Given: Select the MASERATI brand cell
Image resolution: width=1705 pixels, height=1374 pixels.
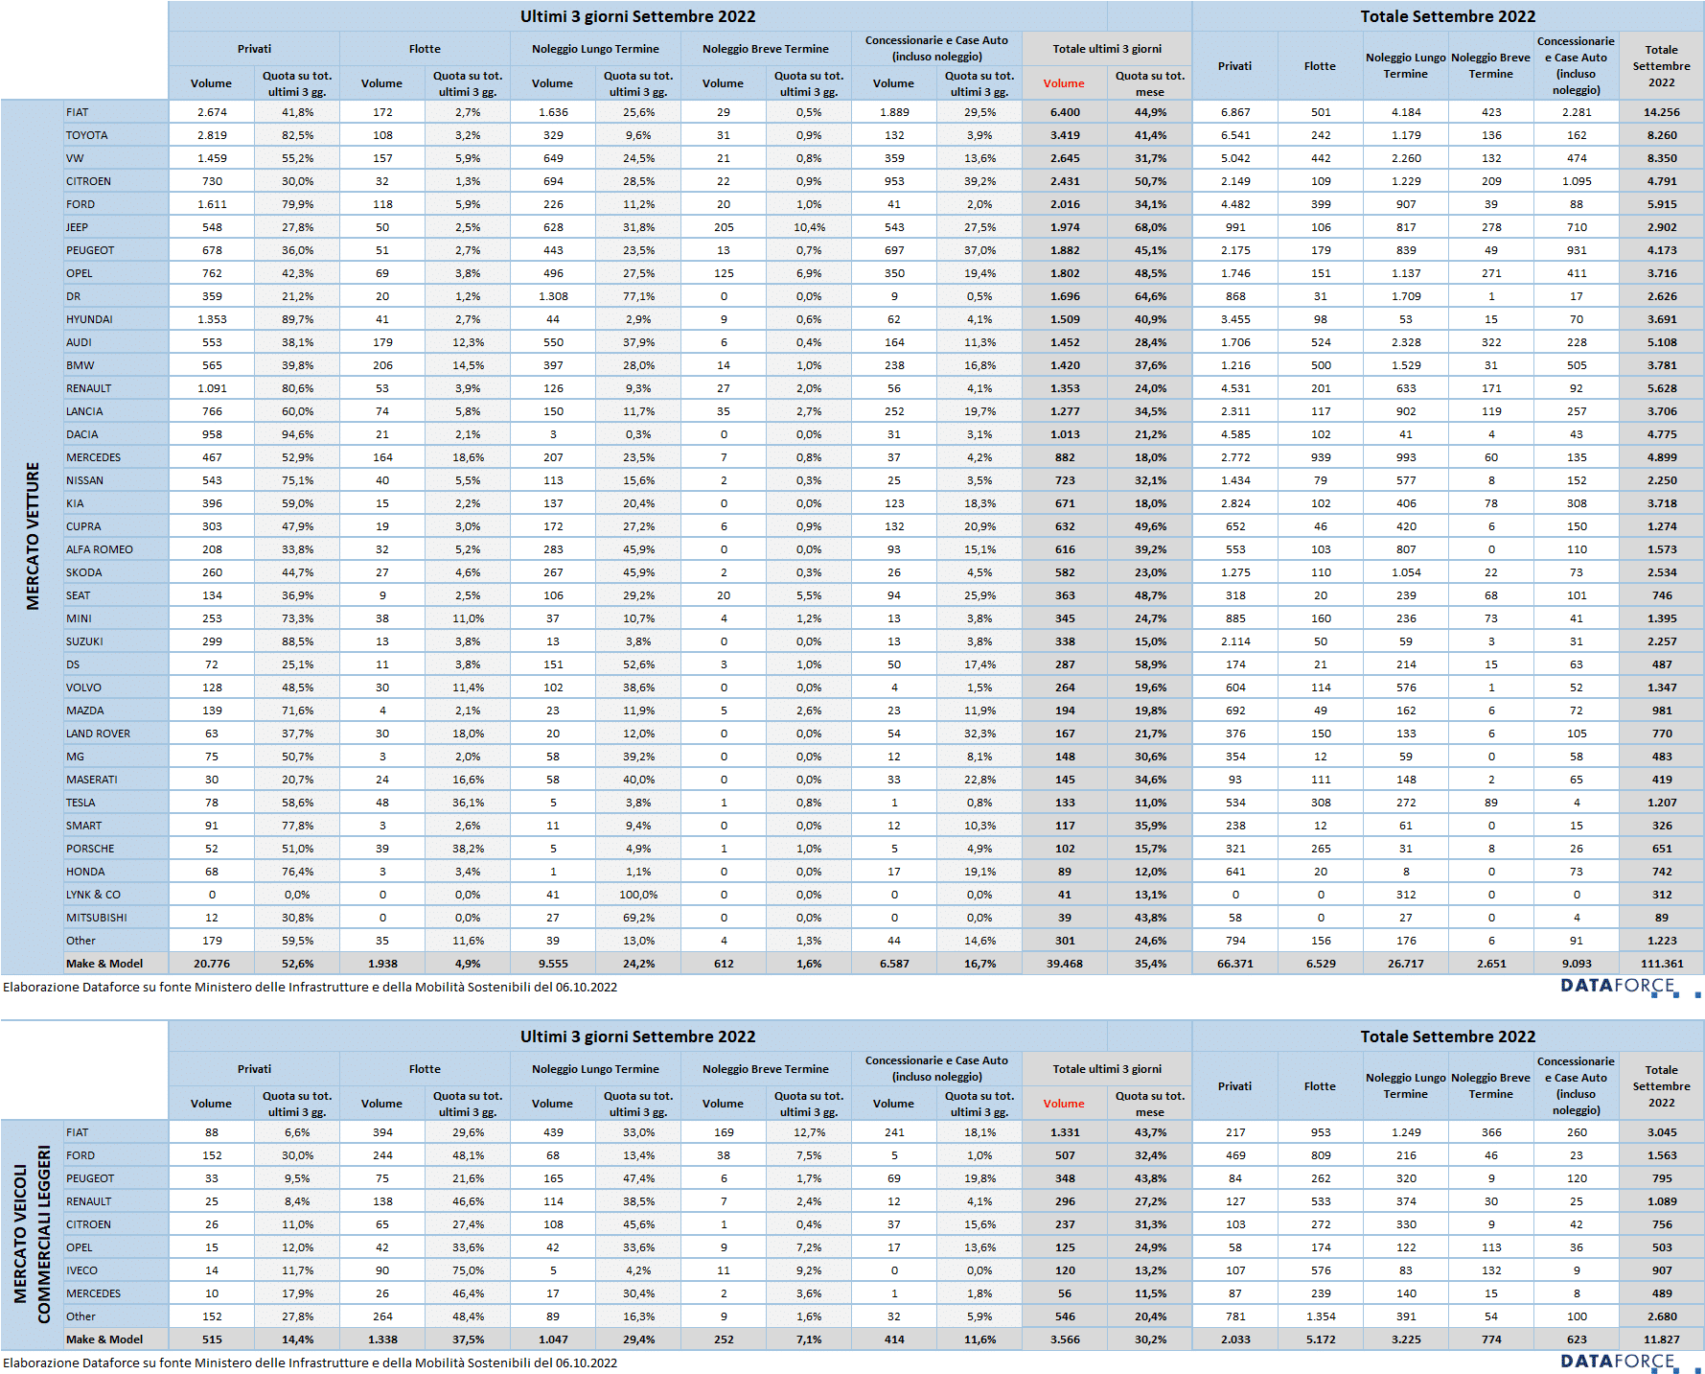Looking at the screenshot, I should tap(116, 780).
